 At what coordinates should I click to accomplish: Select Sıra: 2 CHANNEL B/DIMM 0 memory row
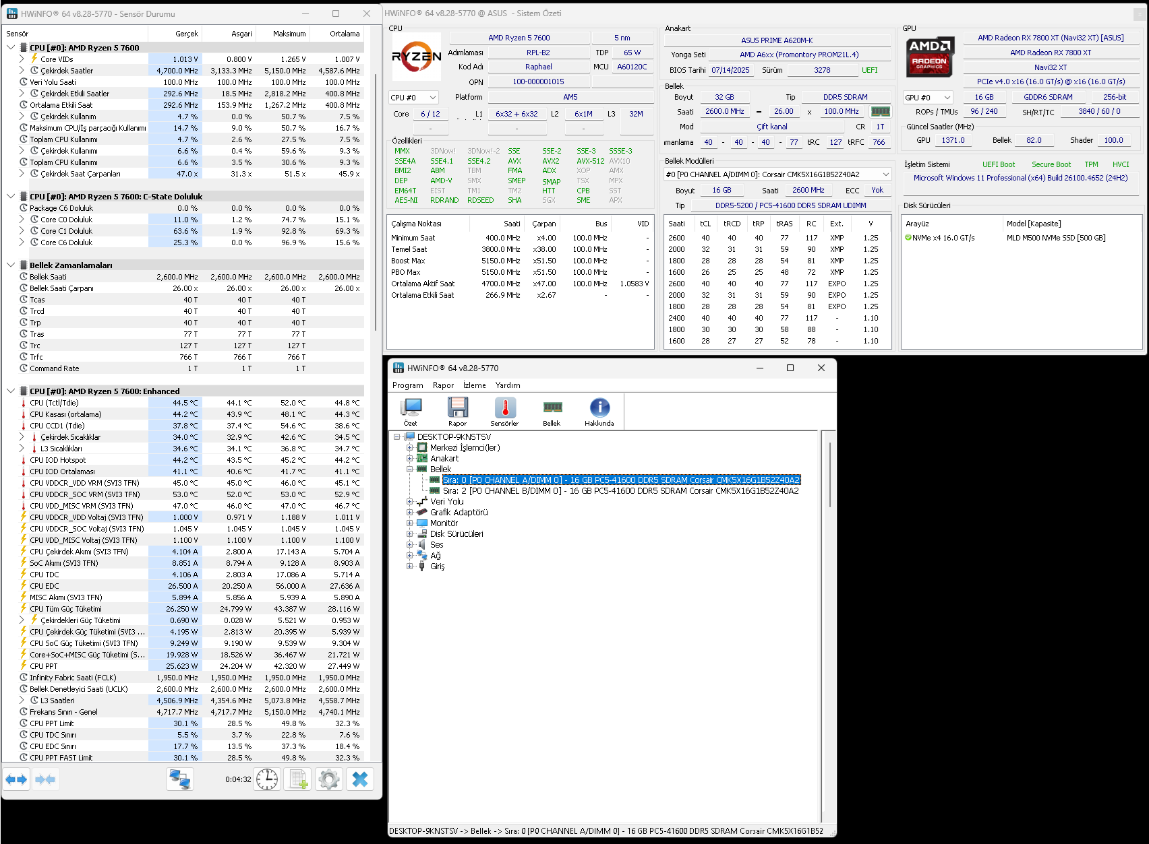pyautogui.click(x=620, y=490)
